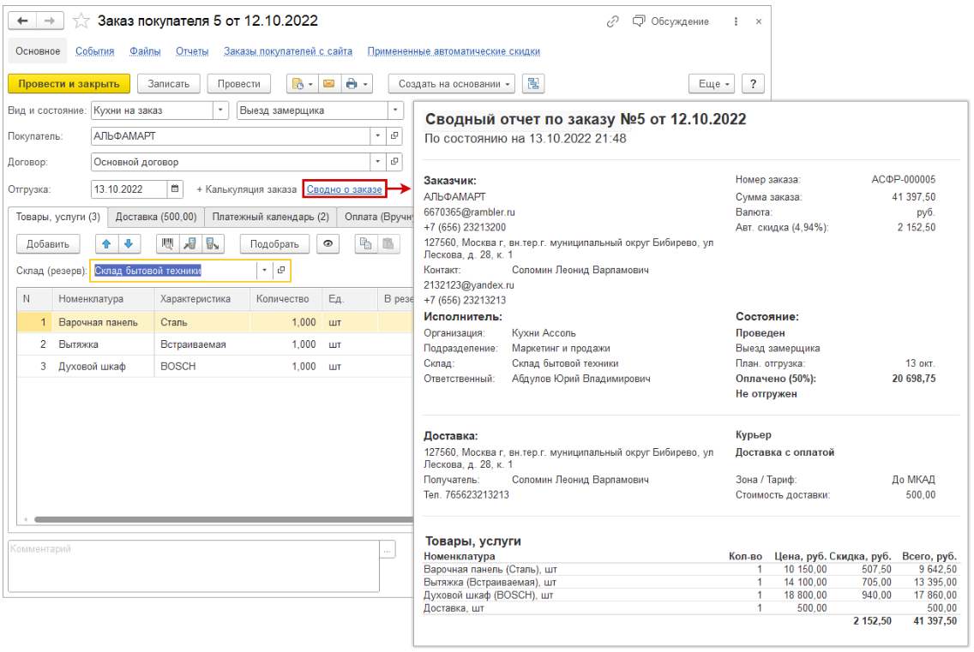This screenshot has height=652, width=974.
Task: Upload data to terminal icon
Action: pyautogui.click(x=213, y=244)
